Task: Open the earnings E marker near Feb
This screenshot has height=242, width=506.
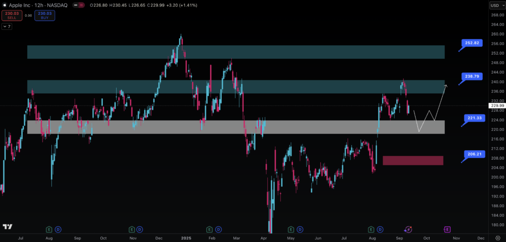Action: pyautogui.click(x=210, y=230)
